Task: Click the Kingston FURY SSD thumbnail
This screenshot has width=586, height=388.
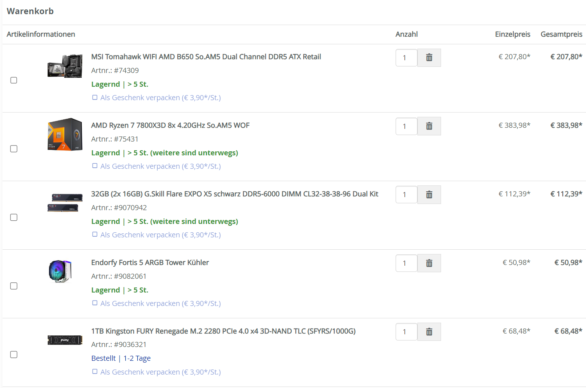Action: pos(65,340)
